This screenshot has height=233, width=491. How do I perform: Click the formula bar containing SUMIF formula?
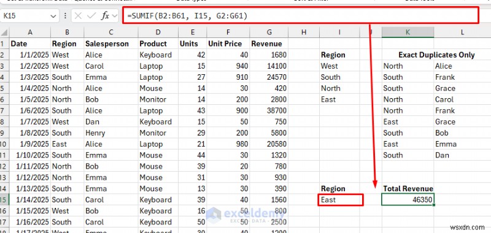[301, 15]
